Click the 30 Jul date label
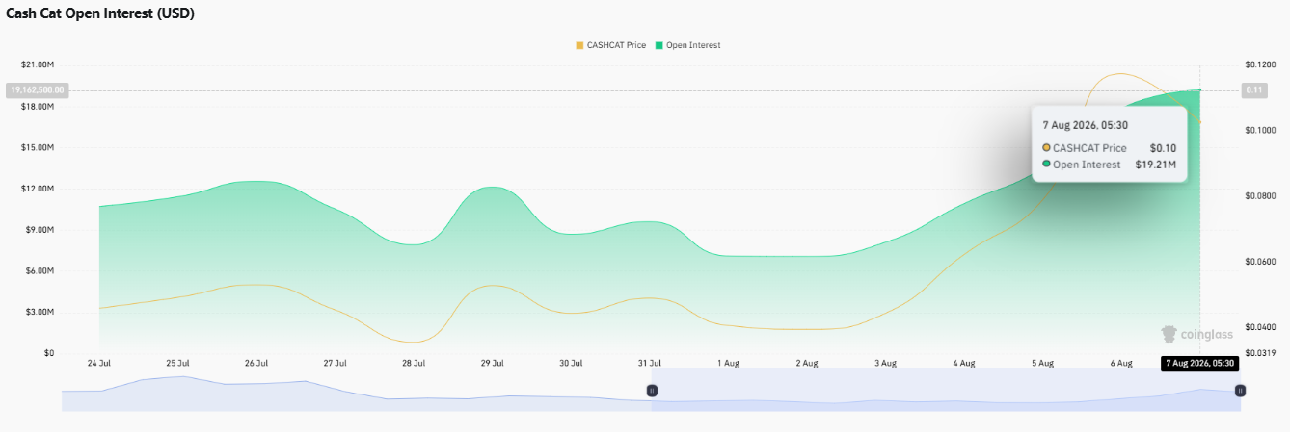Viewport: 1290px width, 432px height. pos(571,364)
